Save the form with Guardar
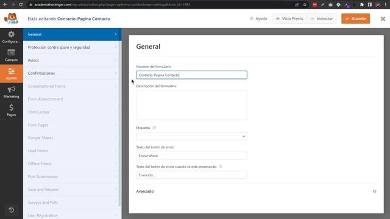Viewport: 390px width, 219px height. tap(355, 19)
